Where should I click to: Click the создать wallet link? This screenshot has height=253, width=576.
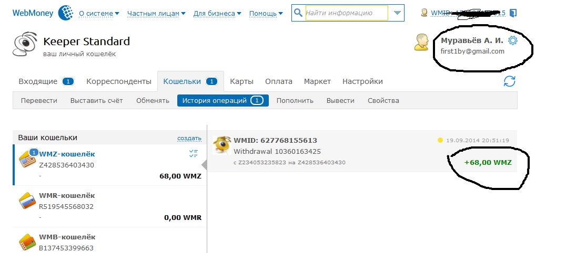189,138
